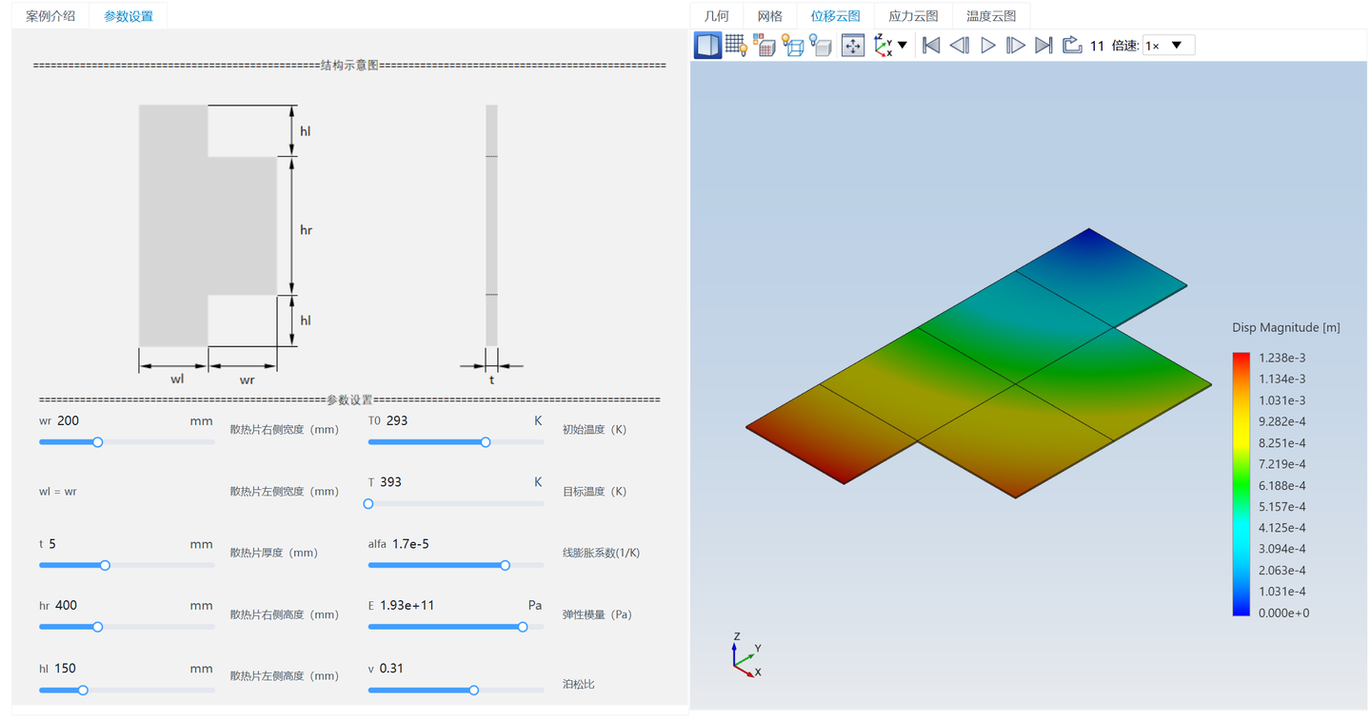Viewport: 1371px width, 720px height.
Task: Click the frame number 11
Action: click(x=1098, y=46)
